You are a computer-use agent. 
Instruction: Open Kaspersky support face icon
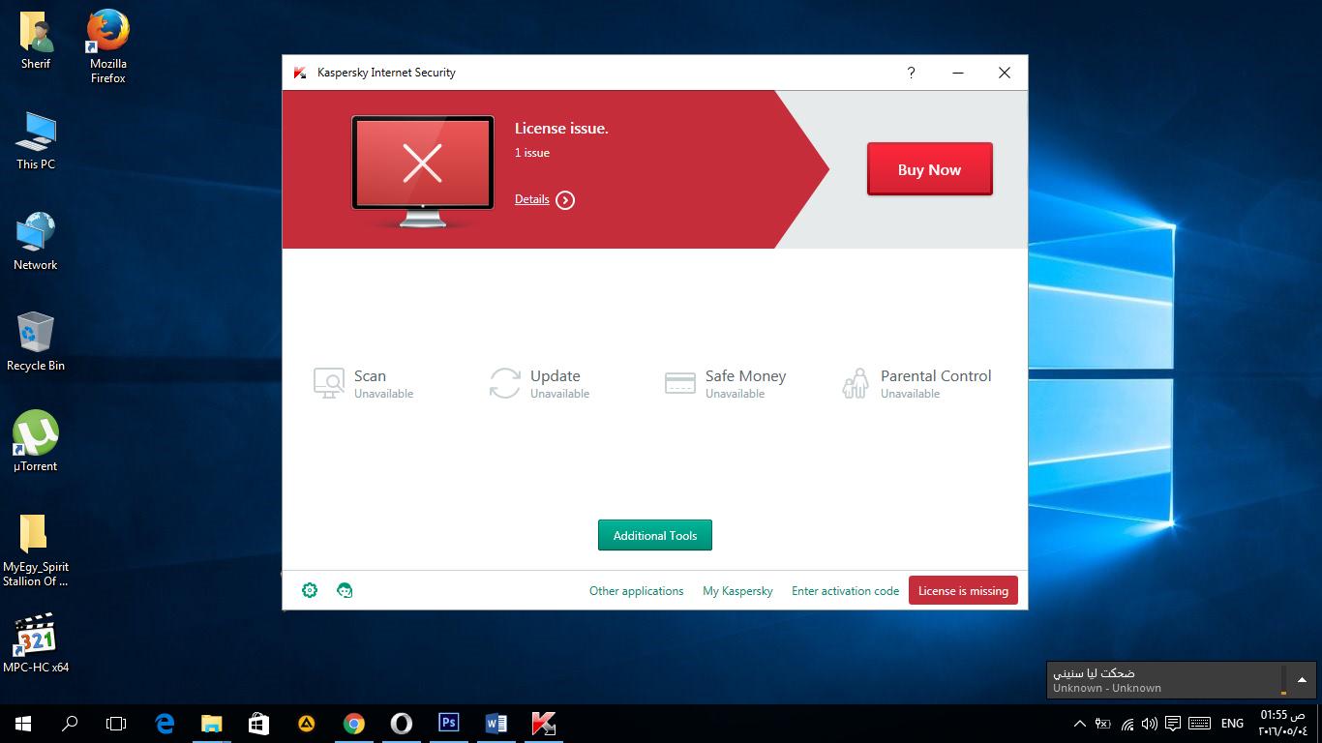click(345, 590)
